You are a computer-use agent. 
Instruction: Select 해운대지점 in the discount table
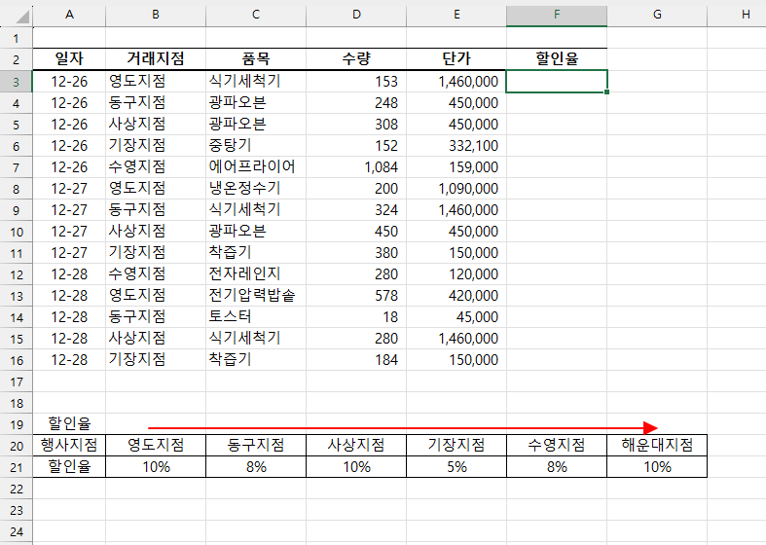pyautogui.click(x=657, y=446)
